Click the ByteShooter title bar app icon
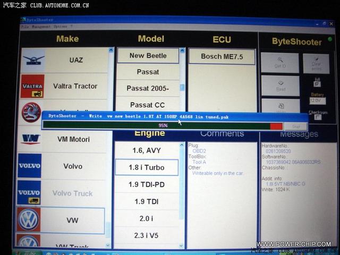 point(23,20)
